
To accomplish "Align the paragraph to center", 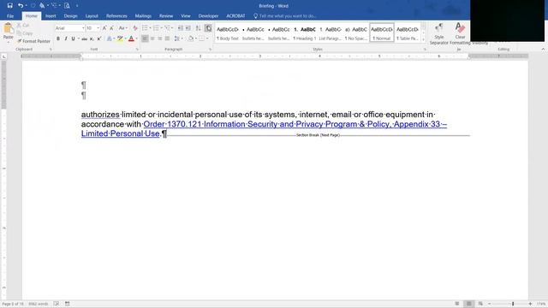I will pos(152,38).
